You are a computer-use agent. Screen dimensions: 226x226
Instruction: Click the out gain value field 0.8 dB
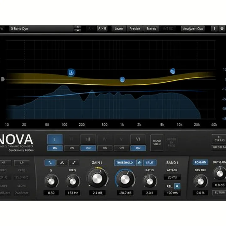[x=219, y=185]
